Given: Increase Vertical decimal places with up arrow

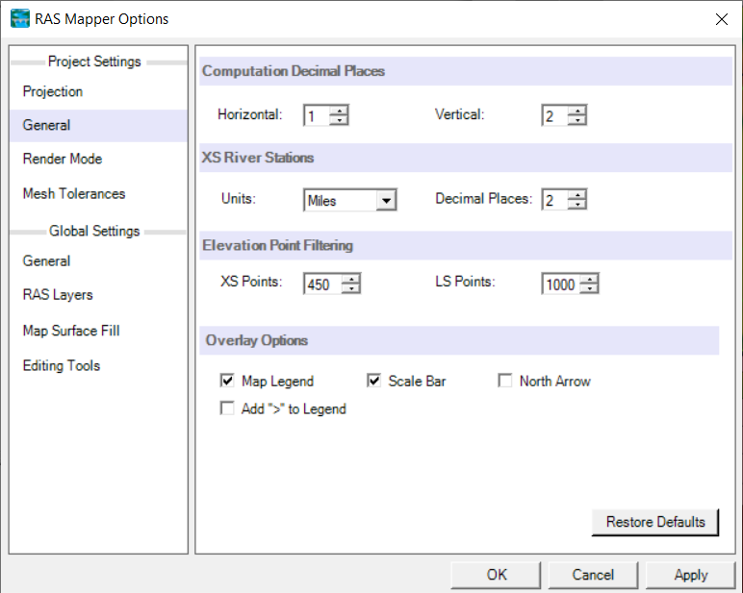Looking at the screenshot, I should click(x=577, y=111).
